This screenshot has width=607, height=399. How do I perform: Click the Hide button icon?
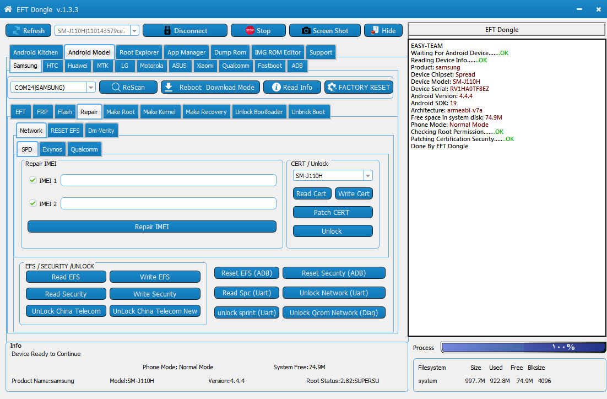pyautogui.click(x=375, y=30)
